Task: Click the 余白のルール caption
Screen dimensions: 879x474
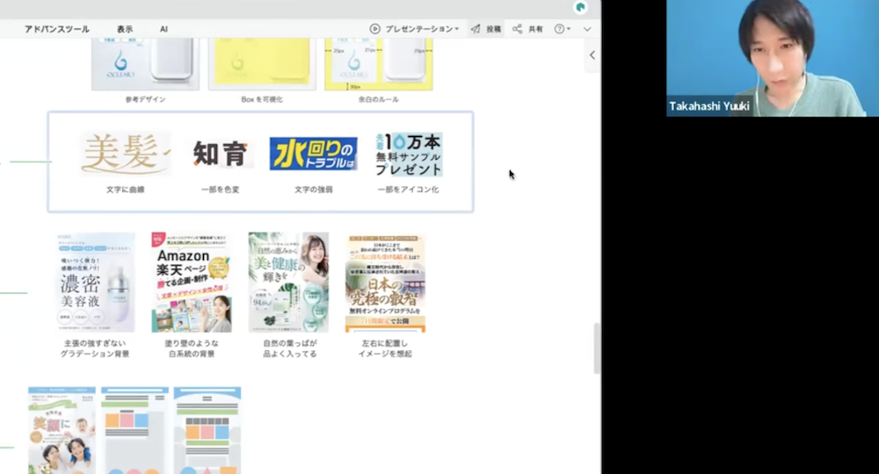Action: point(378,99)
